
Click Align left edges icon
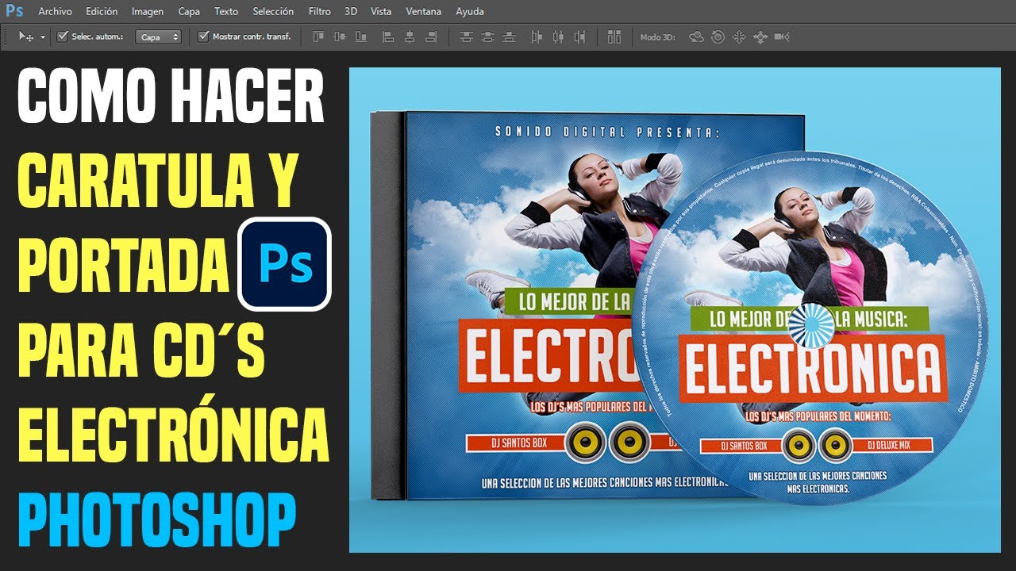[388, 36]
